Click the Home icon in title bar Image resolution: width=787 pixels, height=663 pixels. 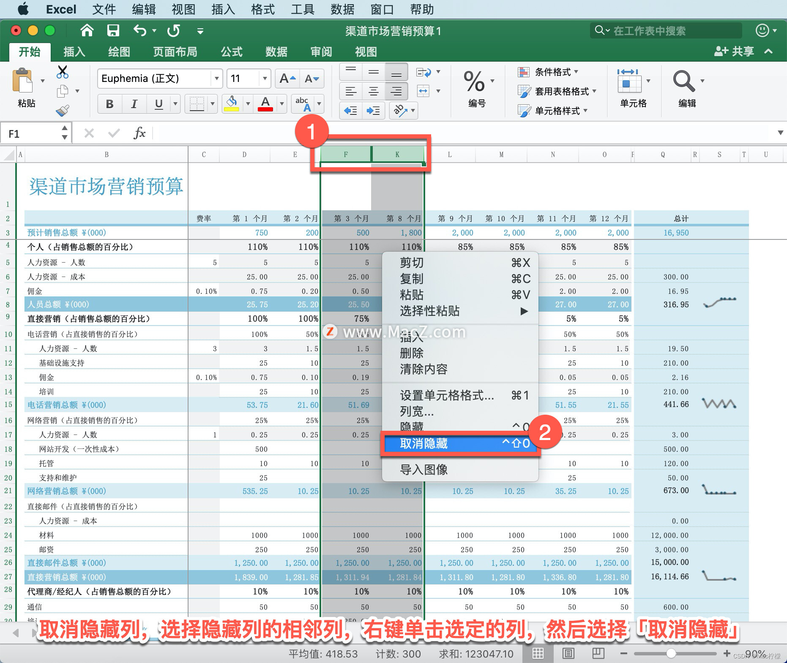[87, 30]
